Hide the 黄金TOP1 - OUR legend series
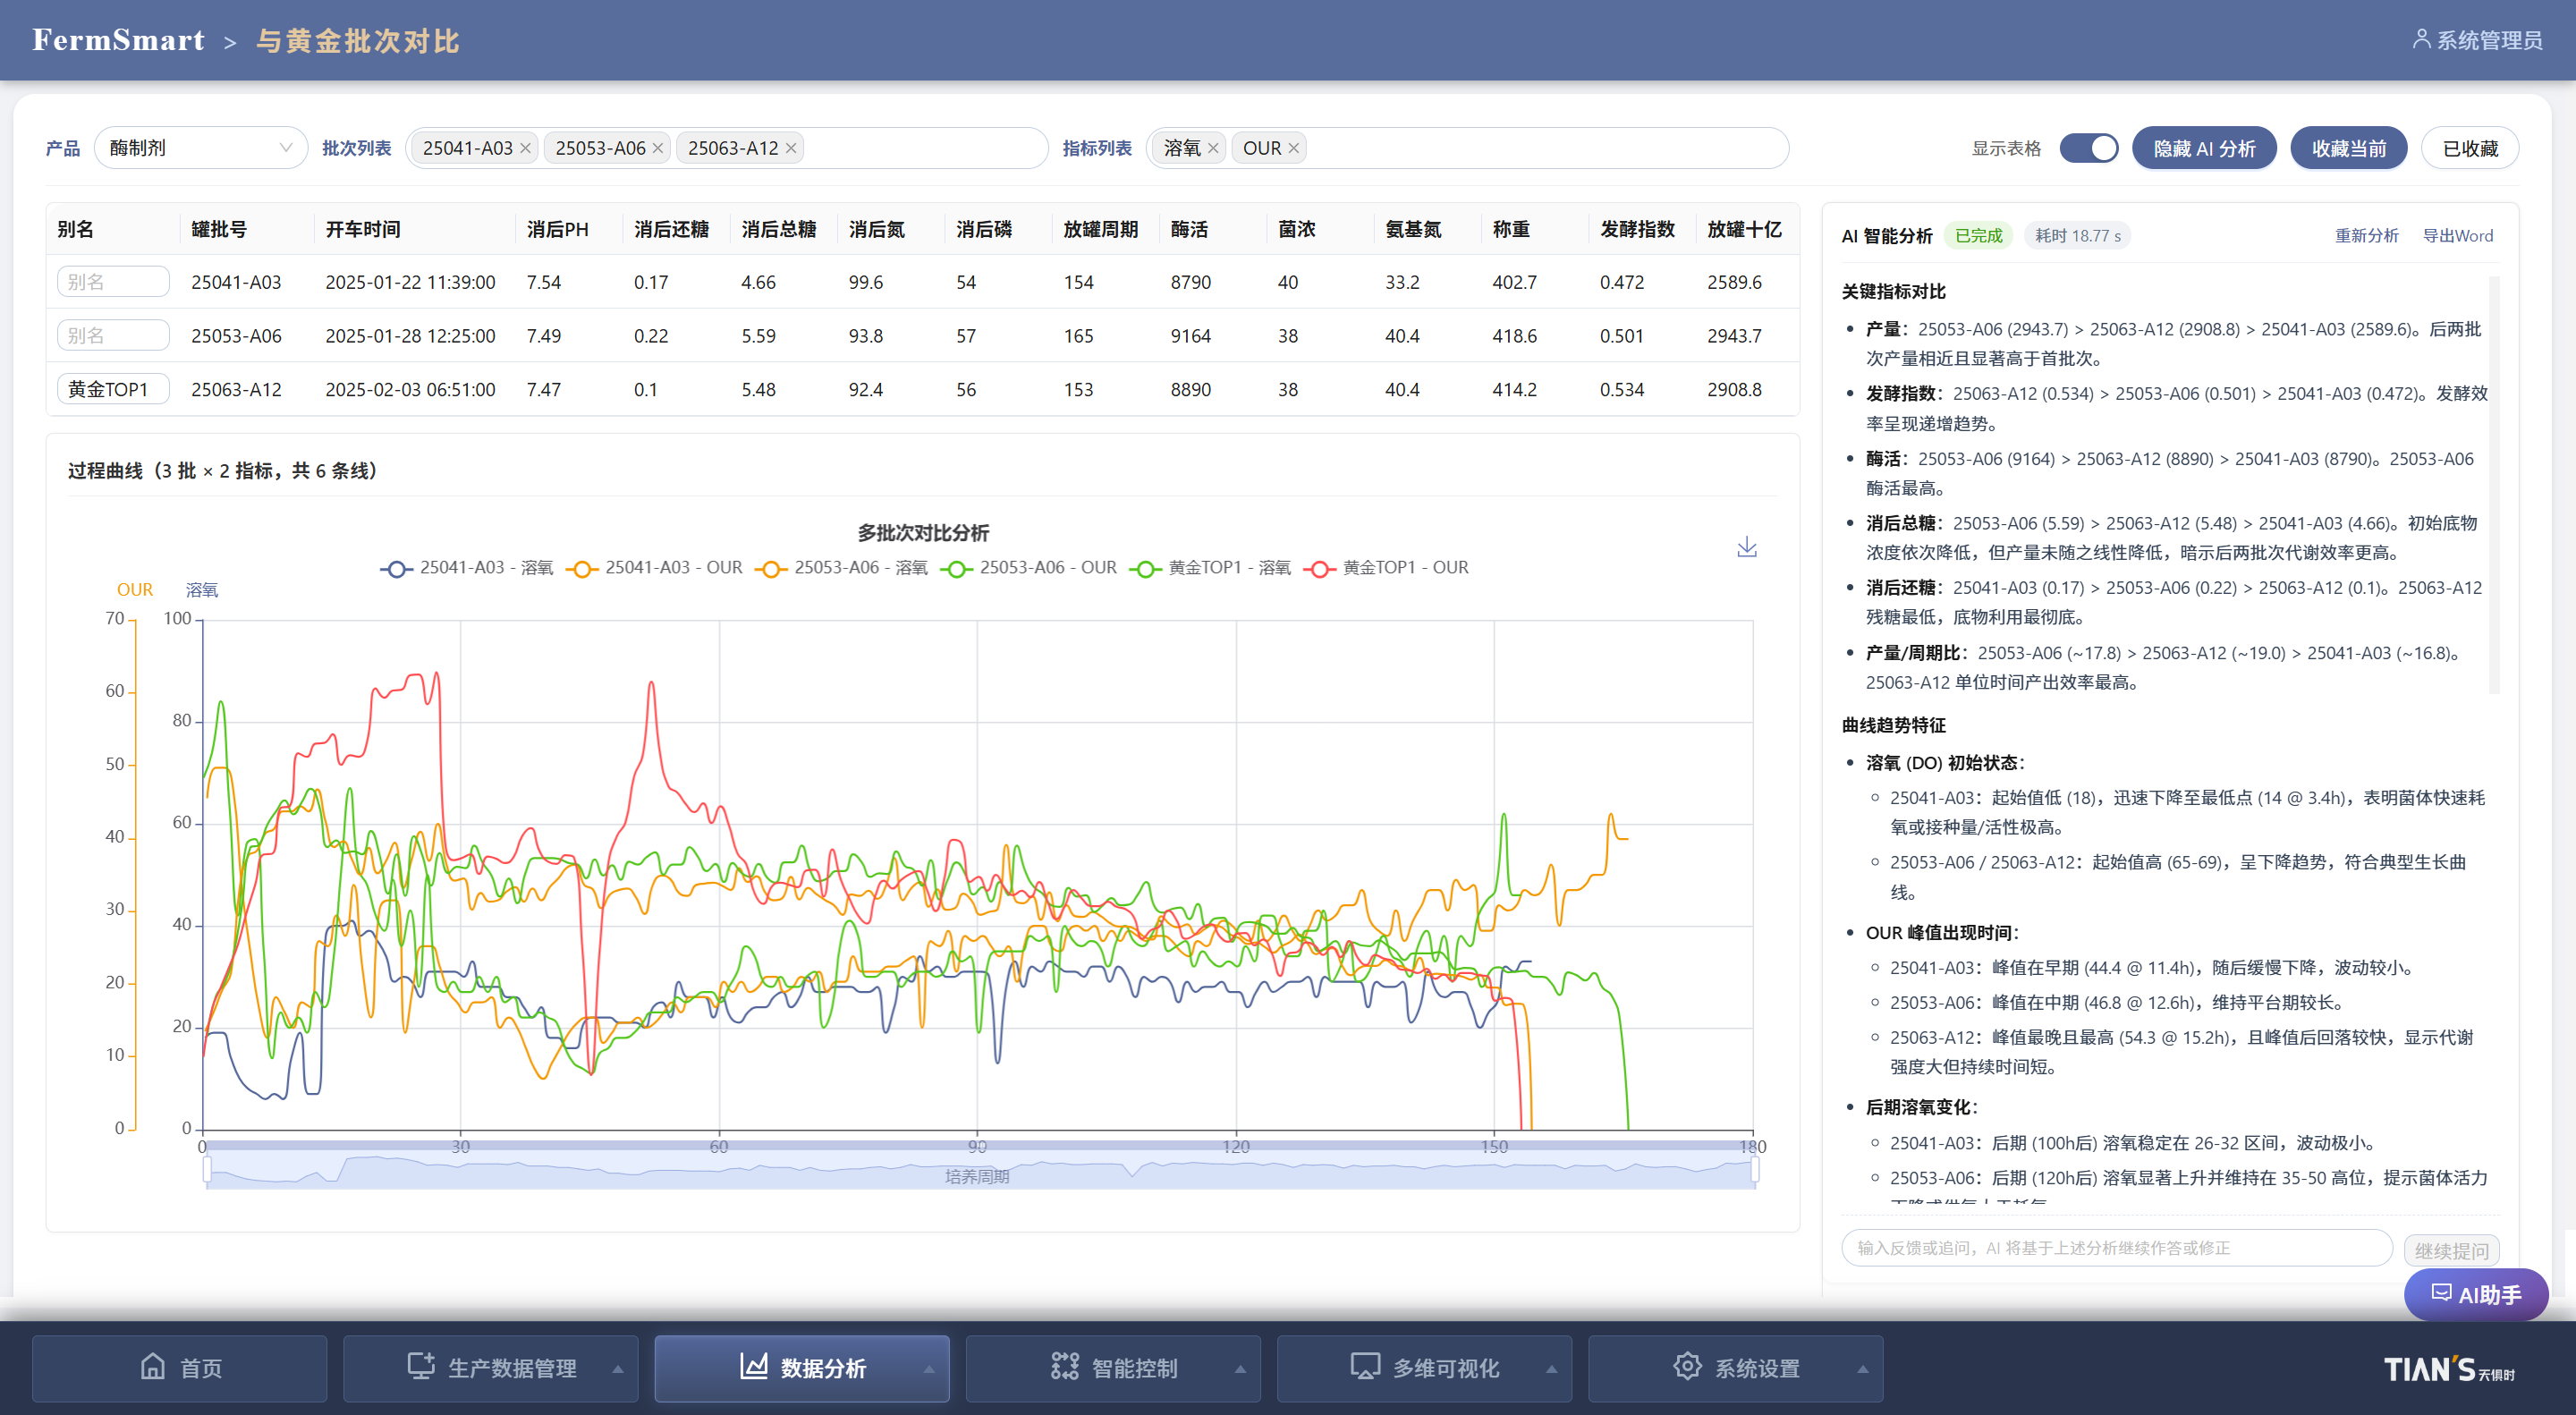 pos(1386,567)
